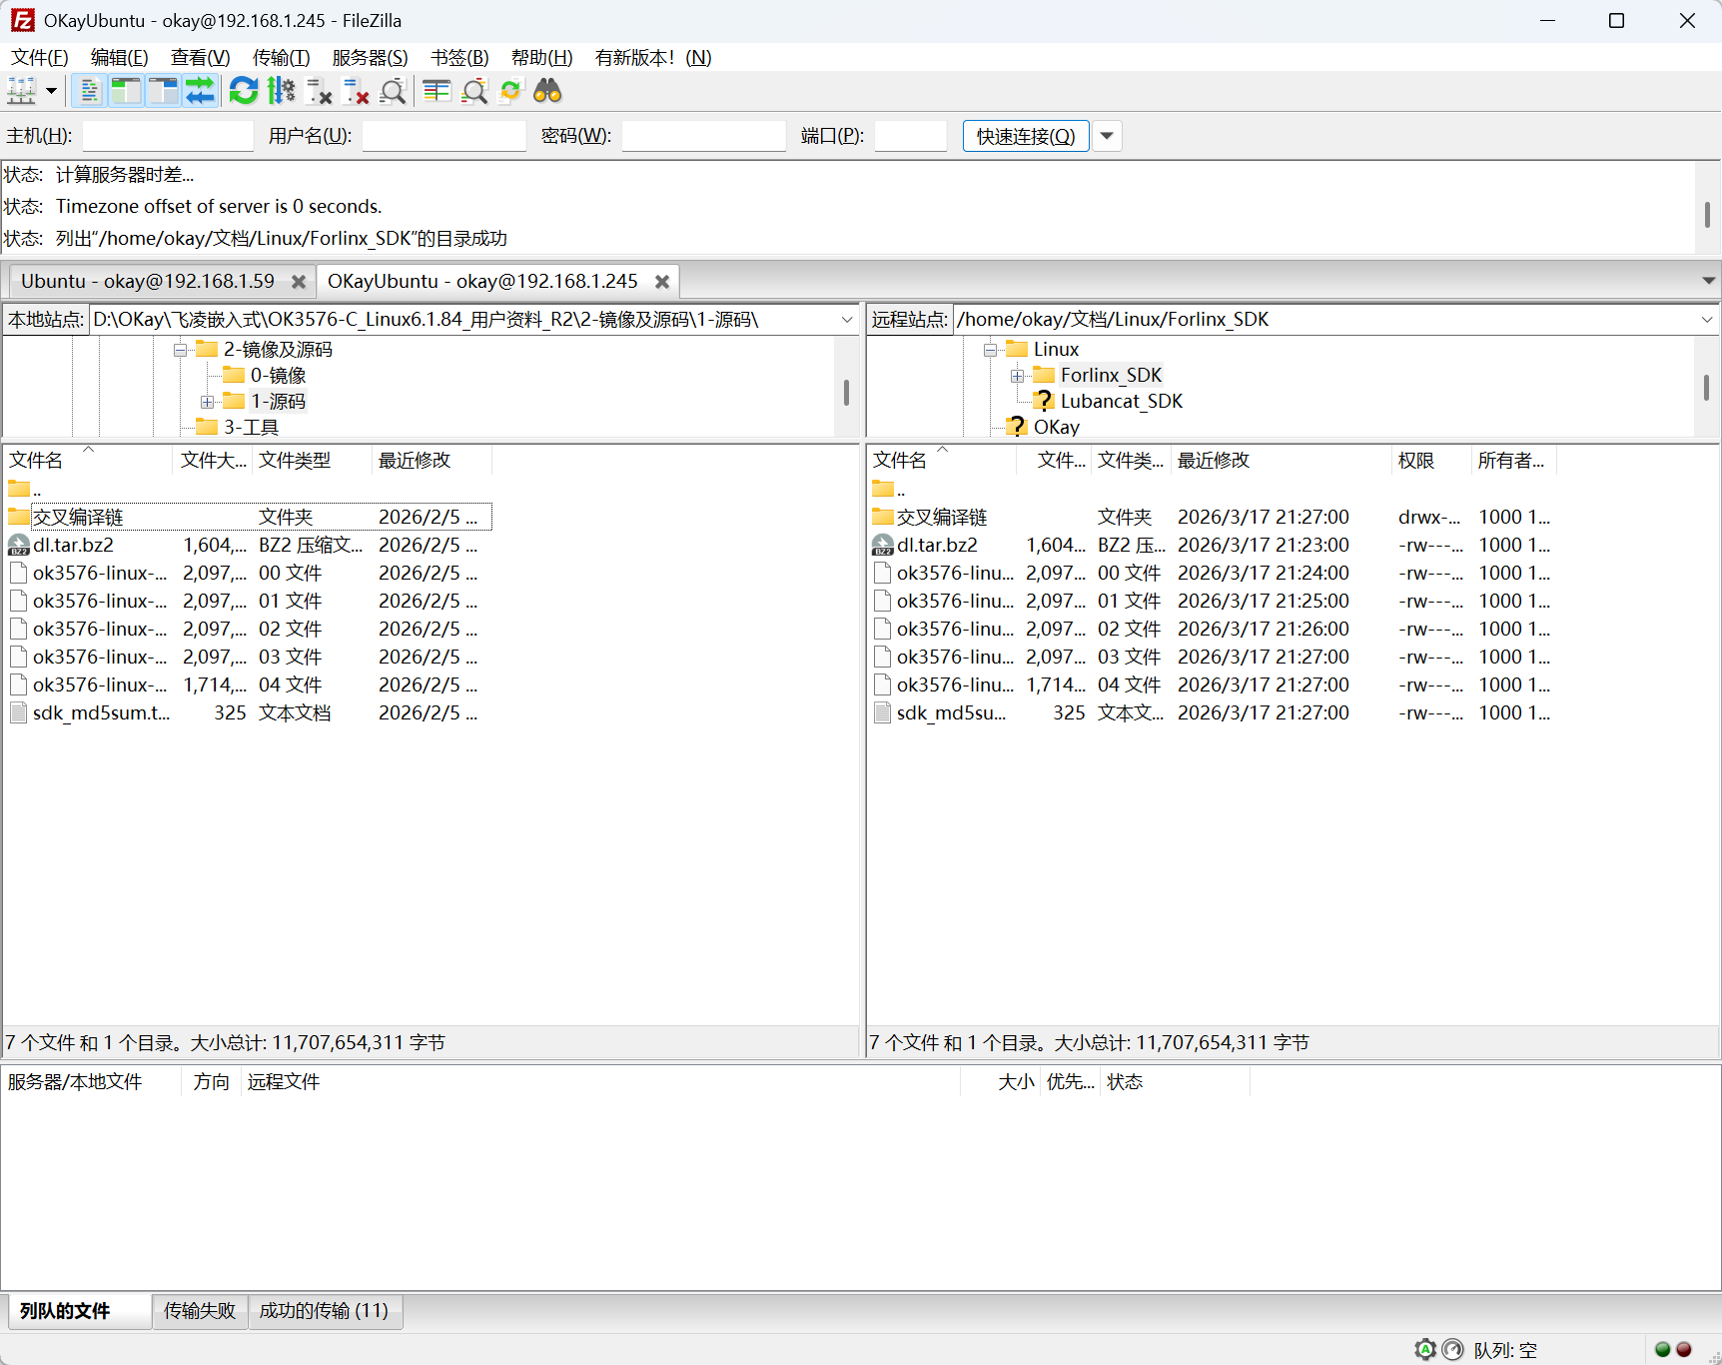Toggle the transfer queue display
The height and width of the screenshot is (1365, 1722).
click(x=201, y=92)
